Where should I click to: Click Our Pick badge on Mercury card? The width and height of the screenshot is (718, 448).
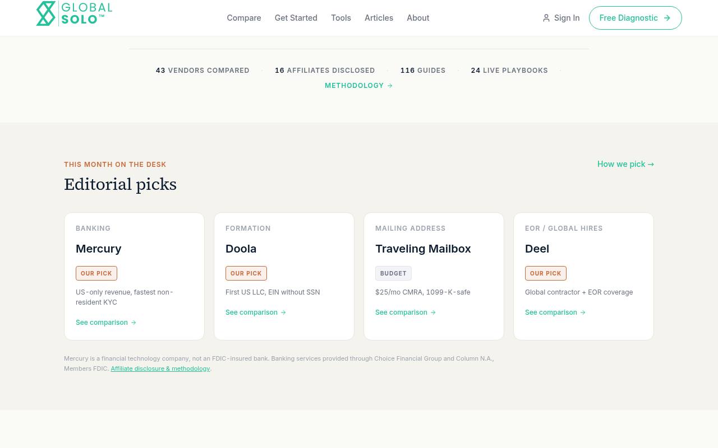pyautogui.click(x=96, y=273)
